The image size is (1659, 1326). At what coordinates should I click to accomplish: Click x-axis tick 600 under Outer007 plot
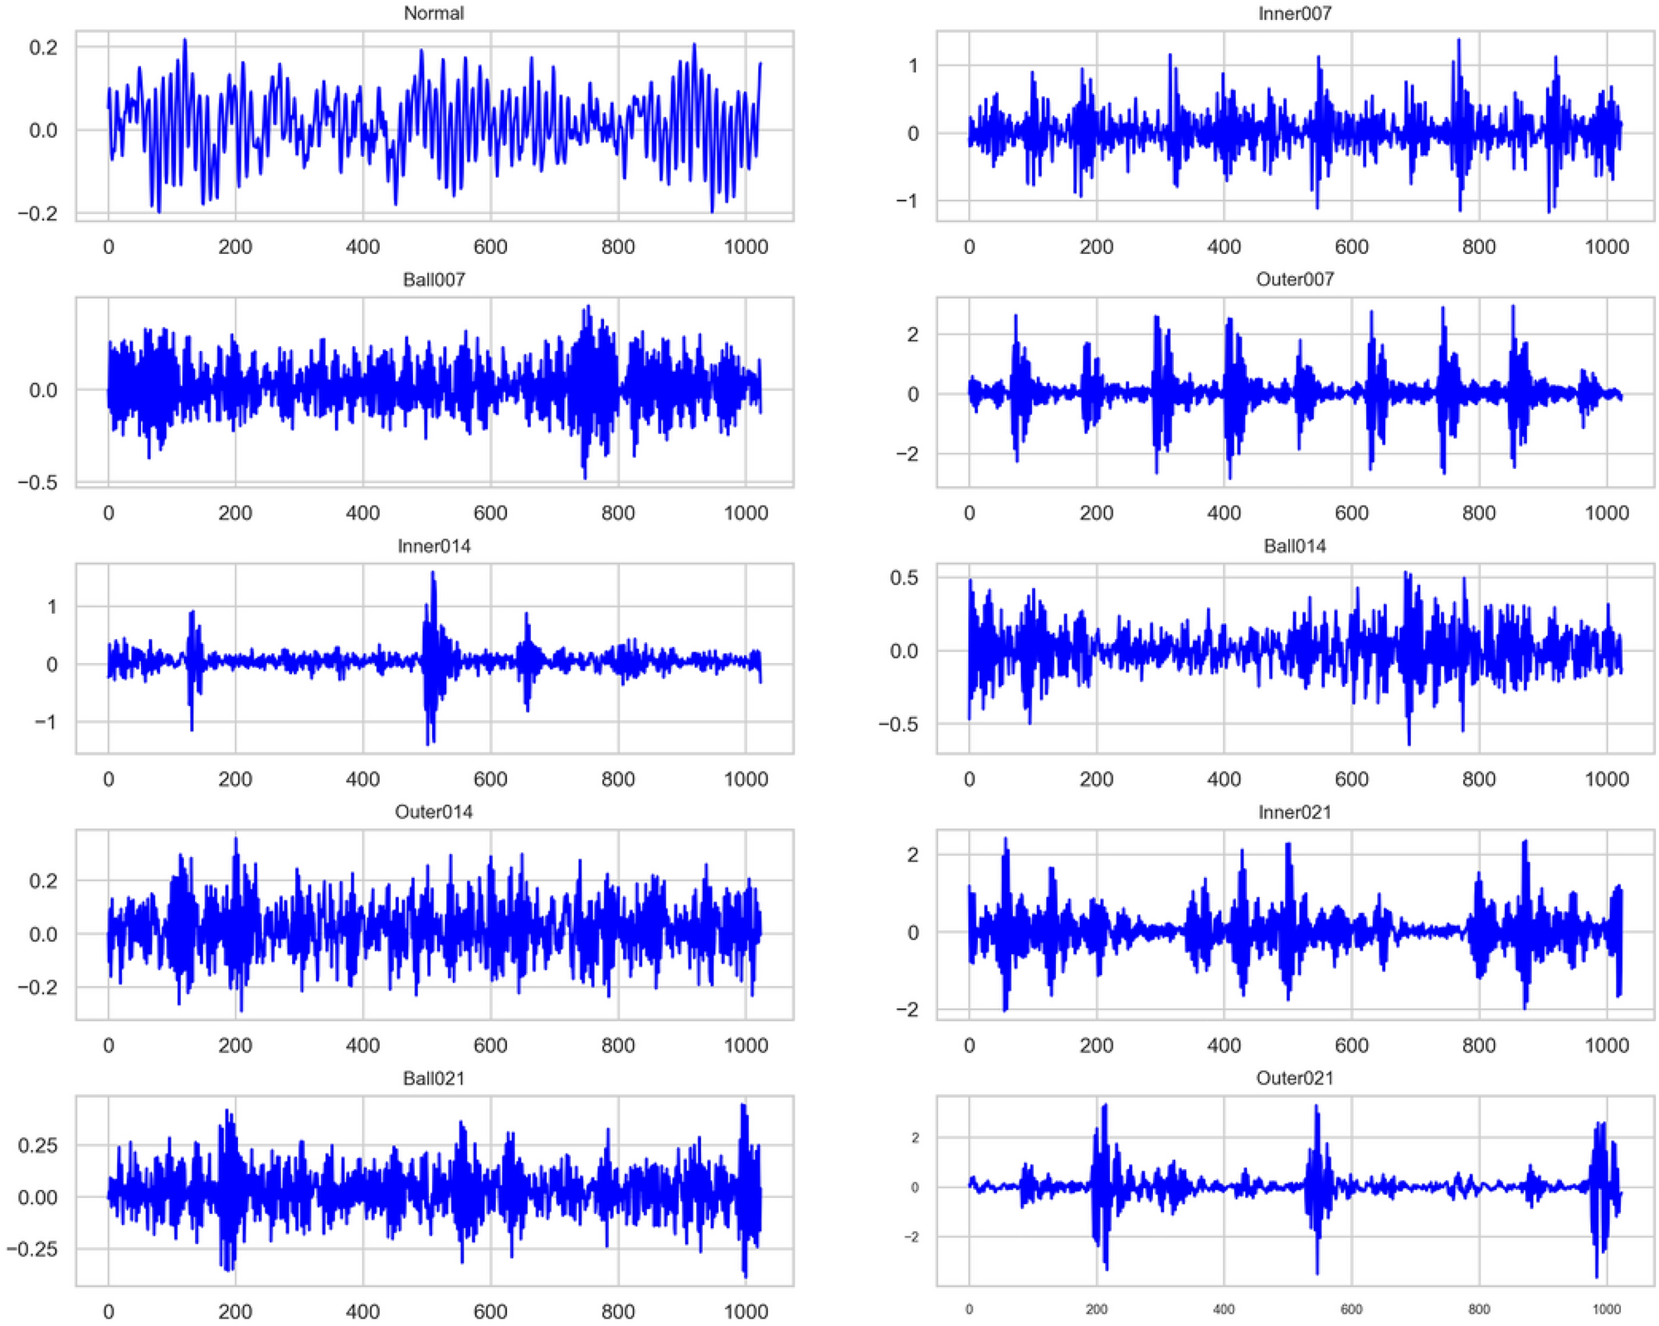tap(1351, 513)
